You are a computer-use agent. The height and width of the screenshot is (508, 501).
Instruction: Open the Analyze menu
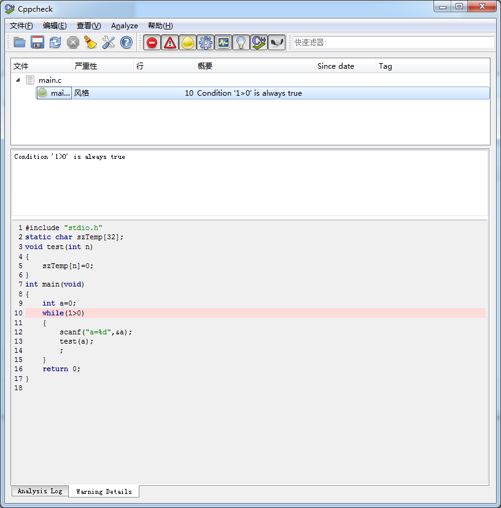pos(125,26)
